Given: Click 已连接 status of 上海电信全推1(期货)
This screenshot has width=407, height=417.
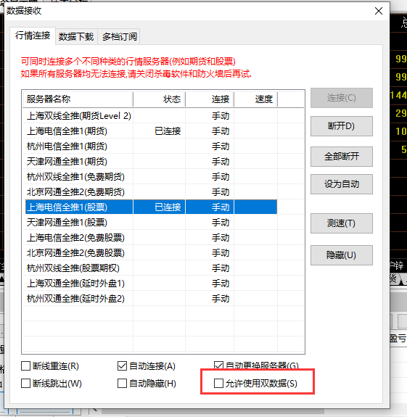Looking at the screenshot, I should pyautogui.click(x=168, y=131).
